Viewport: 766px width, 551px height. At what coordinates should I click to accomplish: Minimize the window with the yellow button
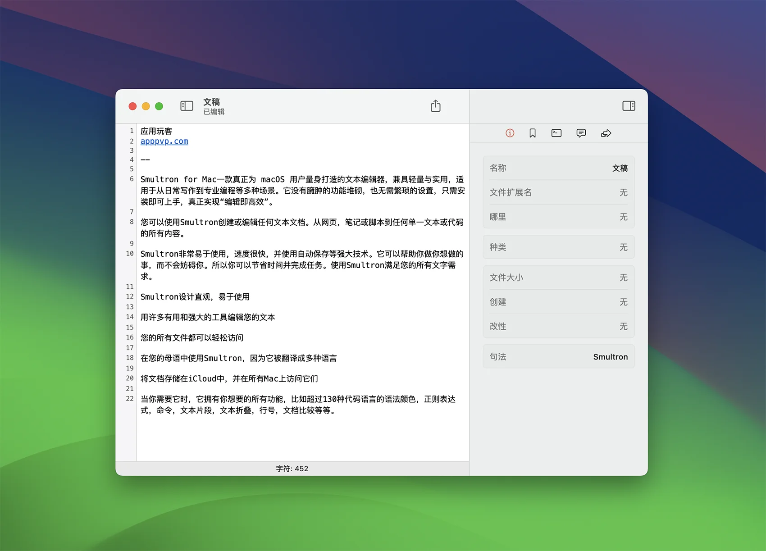pyautogui.click(x=146, y=106)
